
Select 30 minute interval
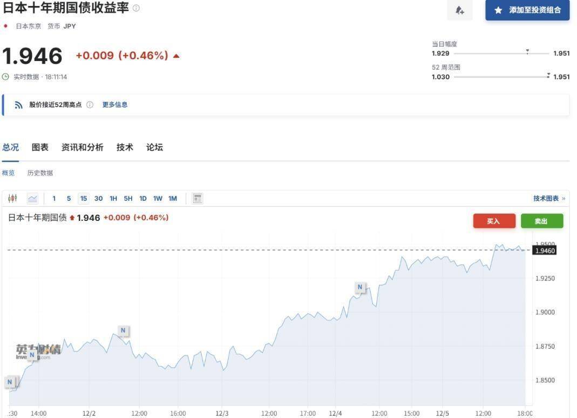tap(99, 199)
